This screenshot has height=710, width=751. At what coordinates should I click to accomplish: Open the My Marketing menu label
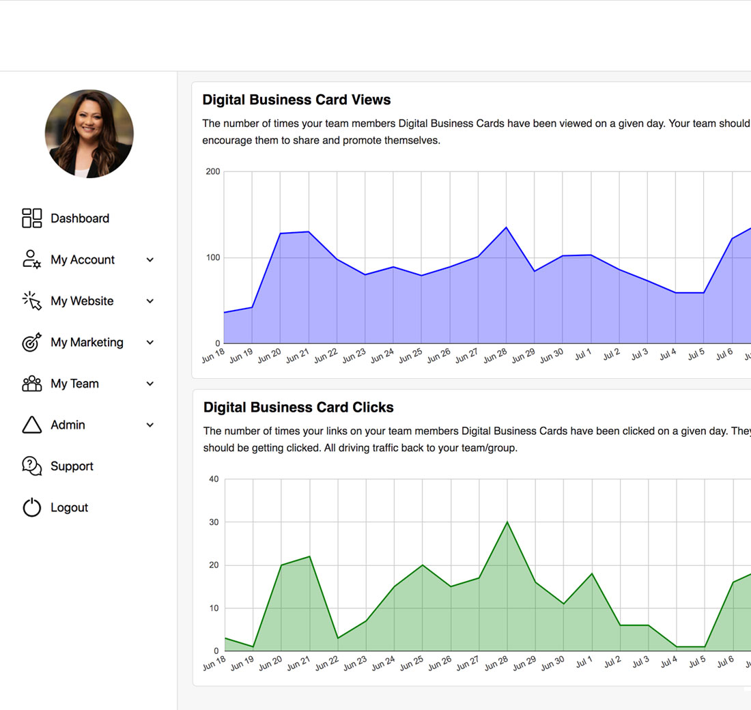[87, 342]
